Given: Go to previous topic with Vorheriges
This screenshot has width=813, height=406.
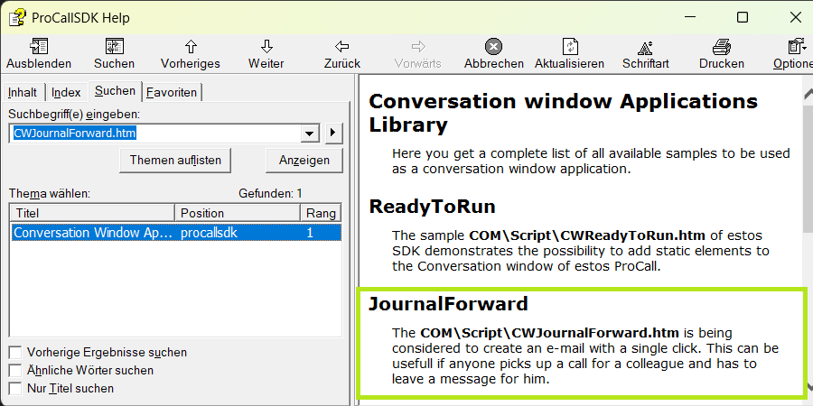Looking at the screenshot, I should (191, 47).
